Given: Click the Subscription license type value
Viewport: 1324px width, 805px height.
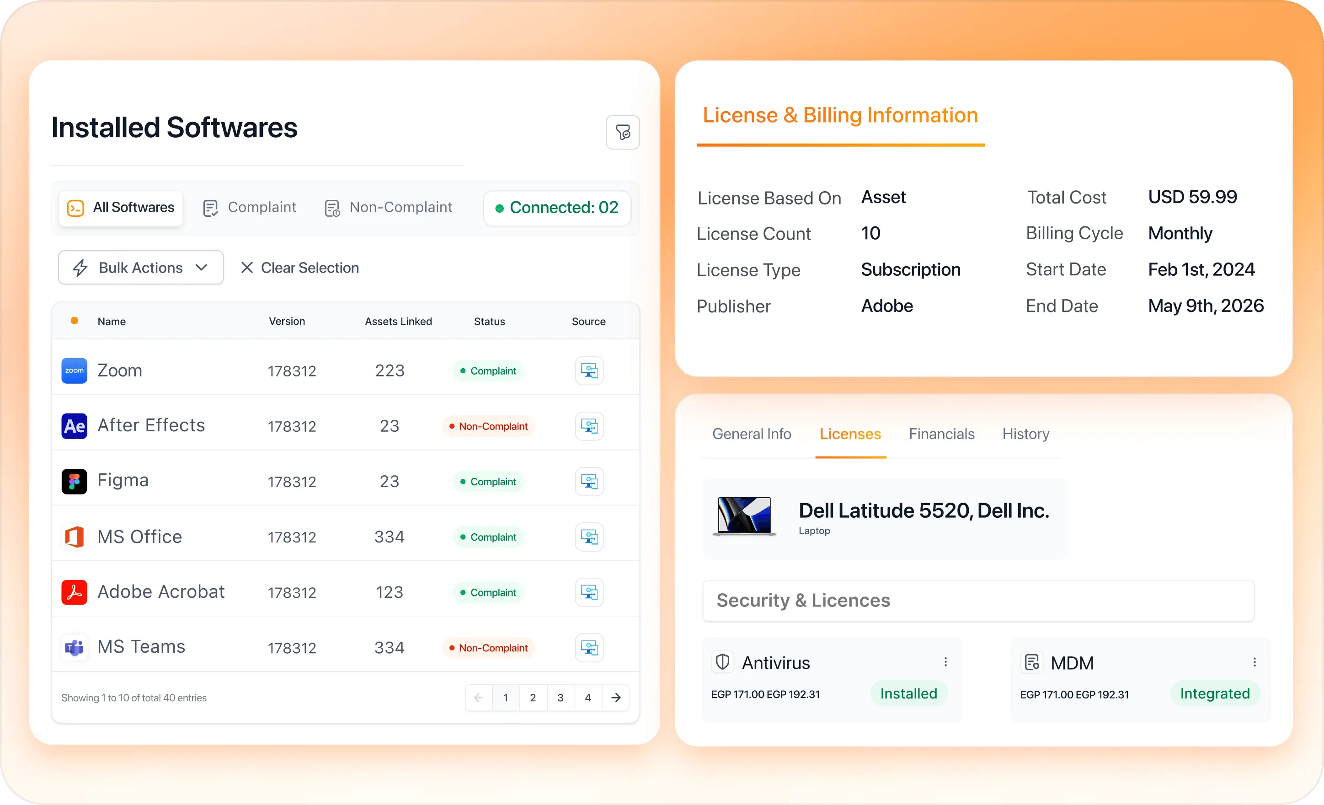Looking at the screenshot, I should (x=911, y=269).
